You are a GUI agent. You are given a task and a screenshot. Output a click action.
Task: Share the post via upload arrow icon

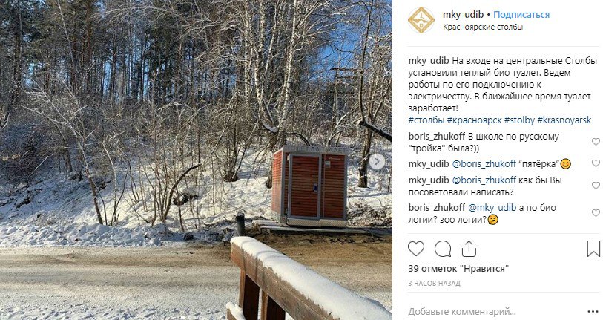(x=469, y=249)
